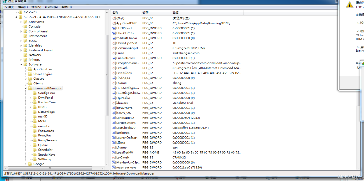This screenshot has height=181, width=364.
Task: Select the SpecialKeys key
Action: [47, 154]
